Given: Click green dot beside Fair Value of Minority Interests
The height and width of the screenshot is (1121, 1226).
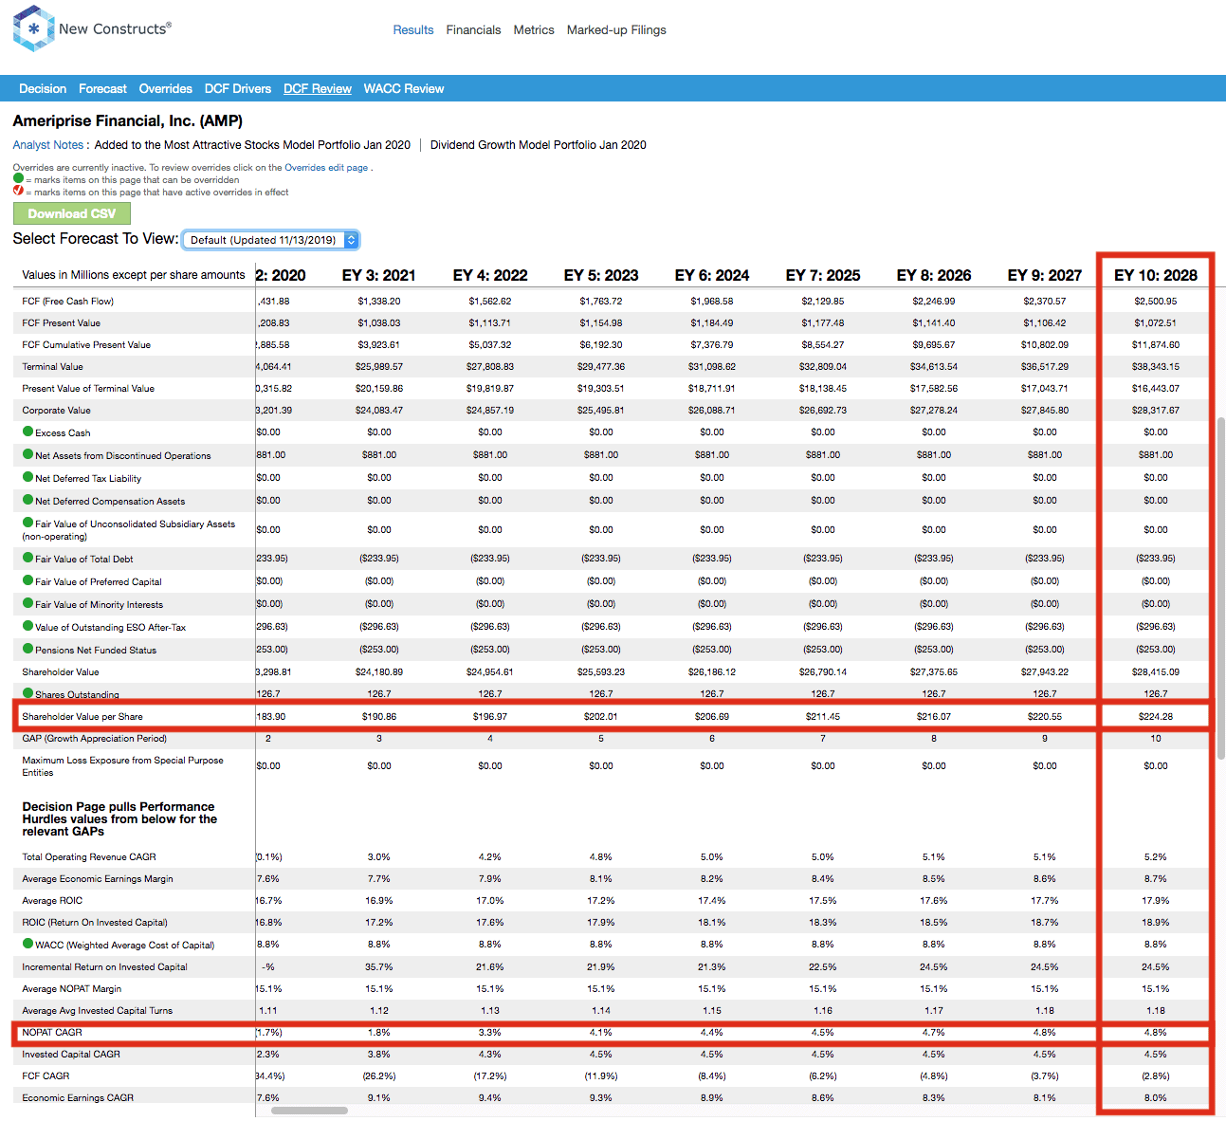Looking at the screenshot, I should tap(27, 603).
